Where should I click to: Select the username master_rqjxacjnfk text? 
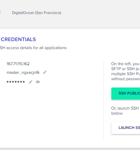(x=23, y=72)
